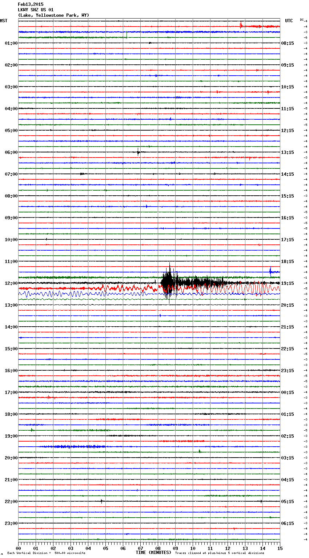Click the 17:15 UTC time label
The image size is (309, 558).
click(x=288, y=240)
